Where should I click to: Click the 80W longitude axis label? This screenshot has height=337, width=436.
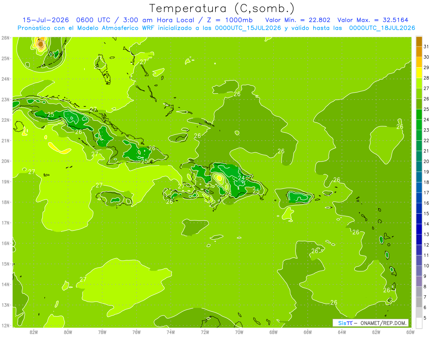tap(68, 332)
